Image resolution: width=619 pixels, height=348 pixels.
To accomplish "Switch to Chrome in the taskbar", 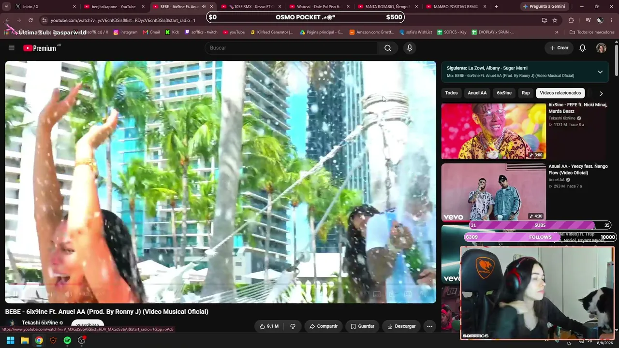I will 39,340.
